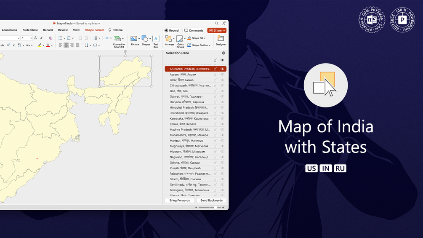
Task: Expand the Shape Outline dropdown arrow
Action: coord(210,45)
